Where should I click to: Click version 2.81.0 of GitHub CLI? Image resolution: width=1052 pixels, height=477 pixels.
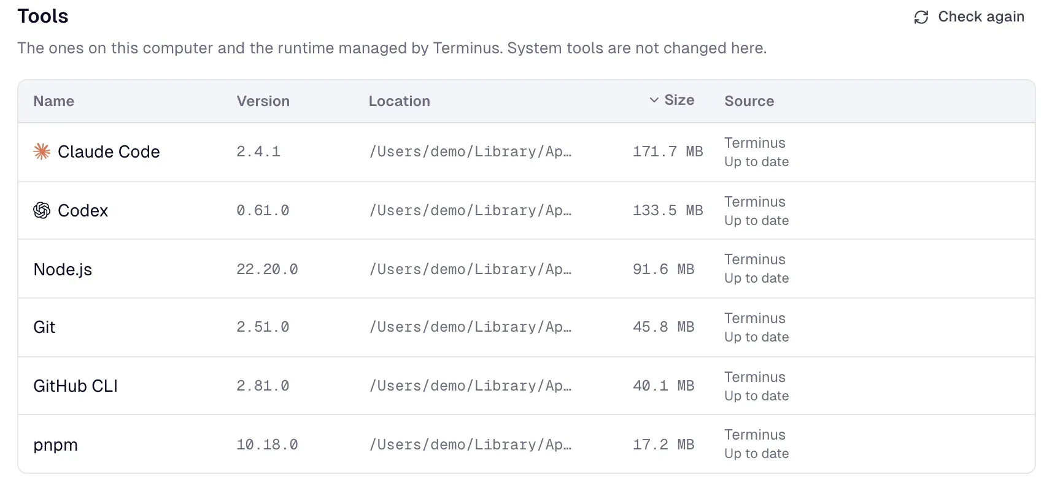[x=263, y=386]
